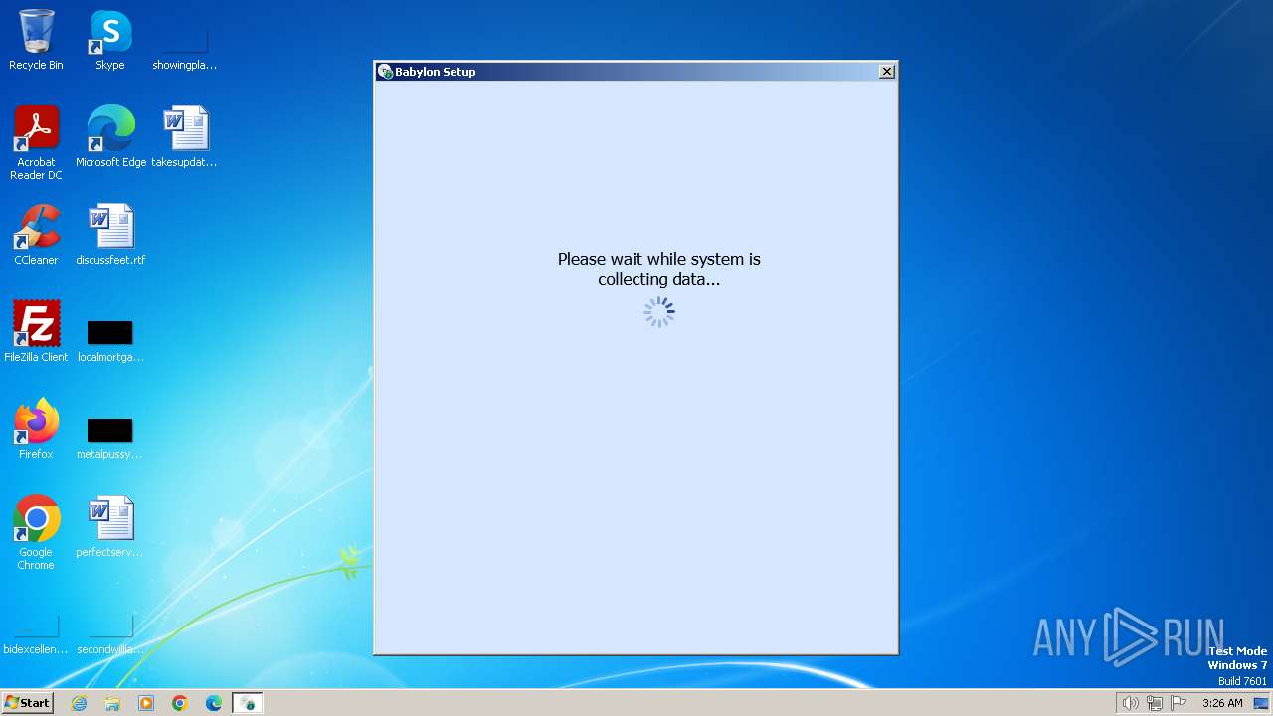Click the loading spinner in Babylon Setup

point(658,312)
